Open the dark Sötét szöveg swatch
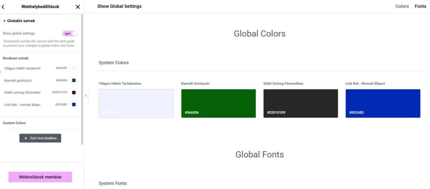Viewport: 430px width, 189px height. tap(74, 93)
